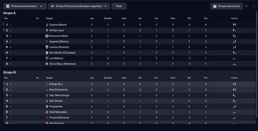Click the calendar icon beside Temporada actual
Image resolution: width=258 pixels, height=131 pixels.
[215, 6]
